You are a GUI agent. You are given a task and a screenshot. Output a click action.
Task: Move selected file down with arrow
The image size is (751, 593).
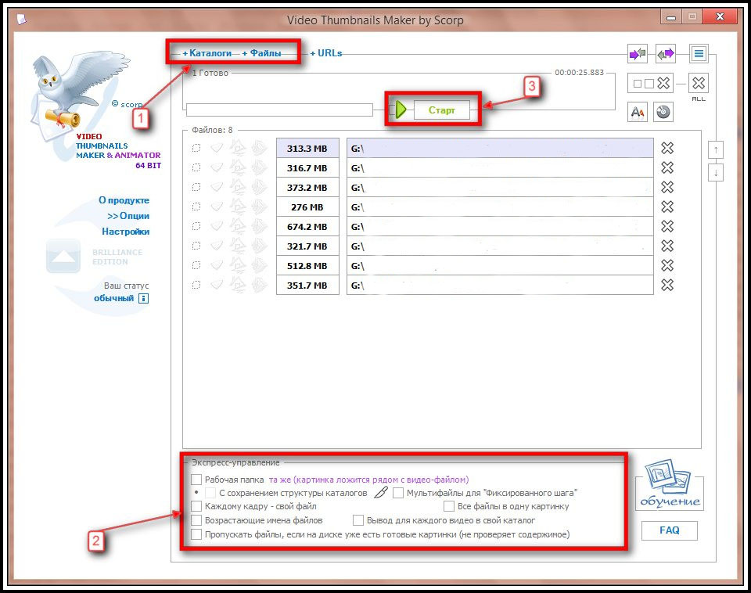tap(716, 173)
